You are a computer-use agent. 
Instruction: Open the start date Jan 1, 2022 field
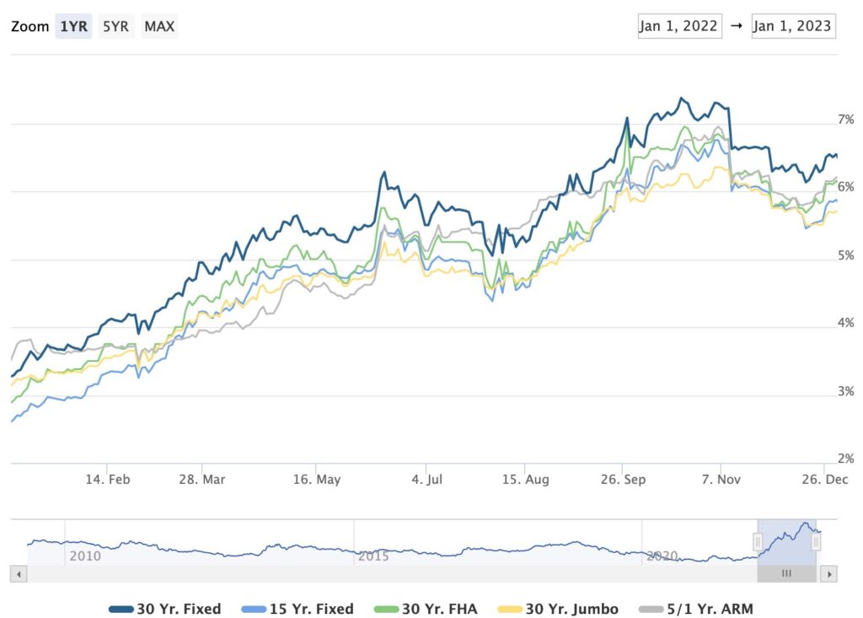tap(678, 26)
